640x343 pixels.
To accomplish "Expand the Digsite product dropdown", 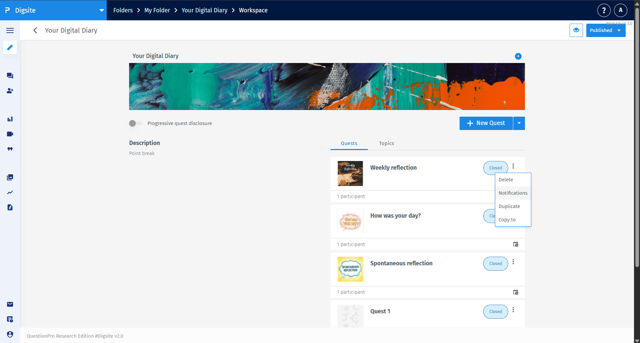I will pos(101,10).
